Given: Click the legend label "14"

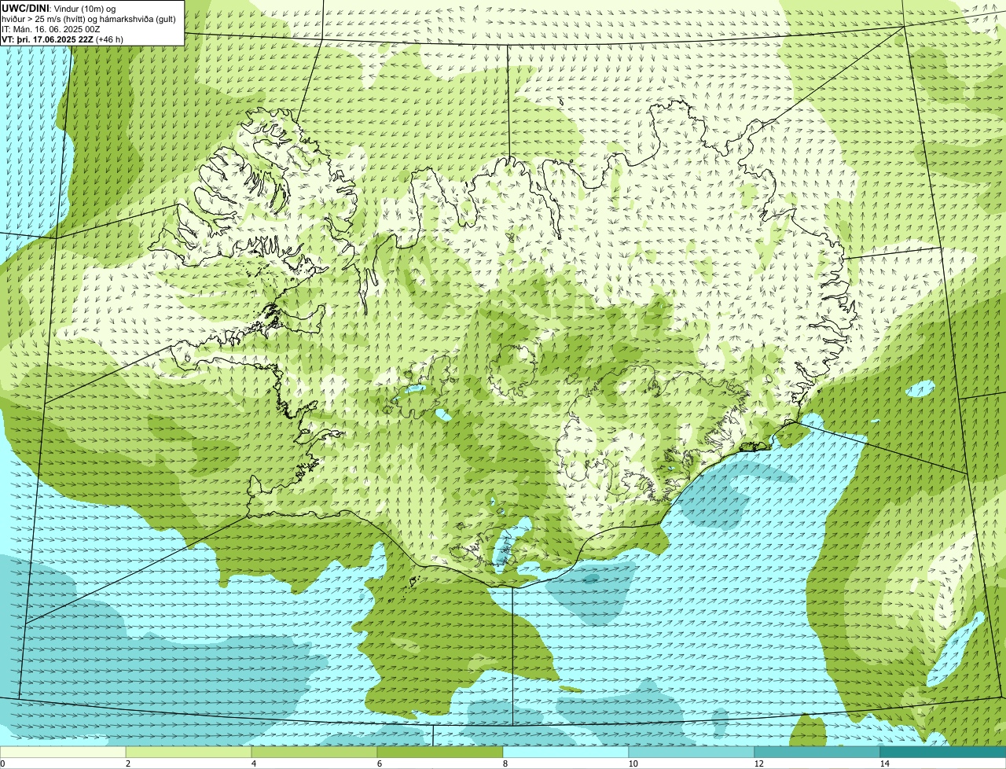Looking at the screenshot, I should [x=884, y=763].
